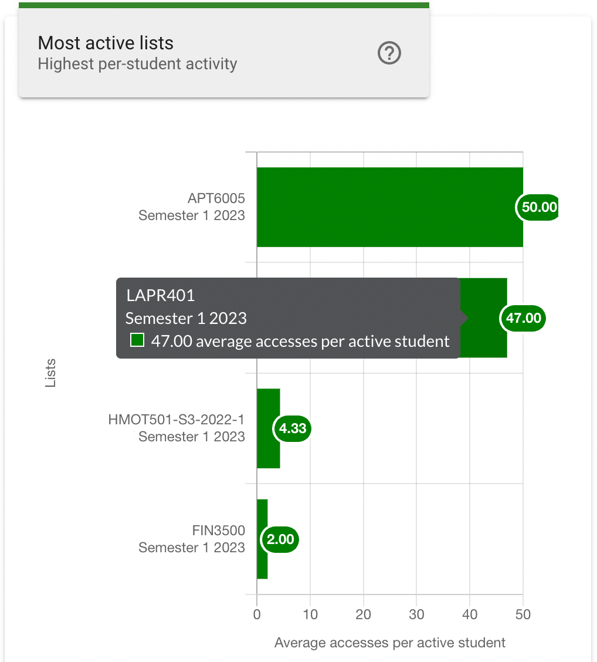Open the help tooltip question mark icon

(389, 53)
